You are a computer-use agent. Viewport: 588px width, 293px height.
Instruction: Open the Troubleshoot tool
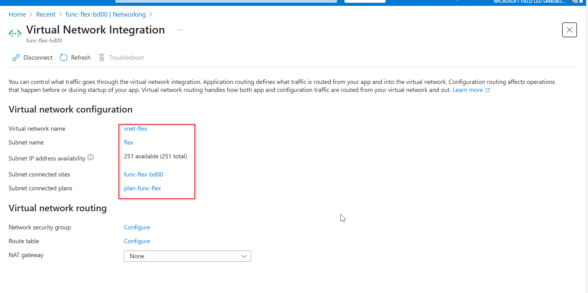click(x=121, y=57)
